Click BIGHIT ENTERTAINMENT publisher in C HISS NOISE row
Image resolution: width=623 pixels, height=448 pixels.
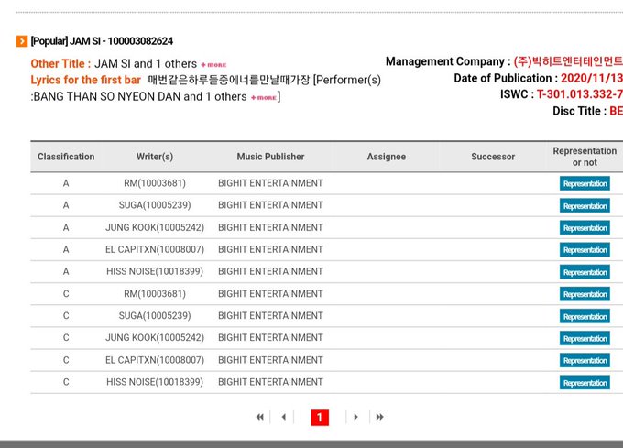270,382
